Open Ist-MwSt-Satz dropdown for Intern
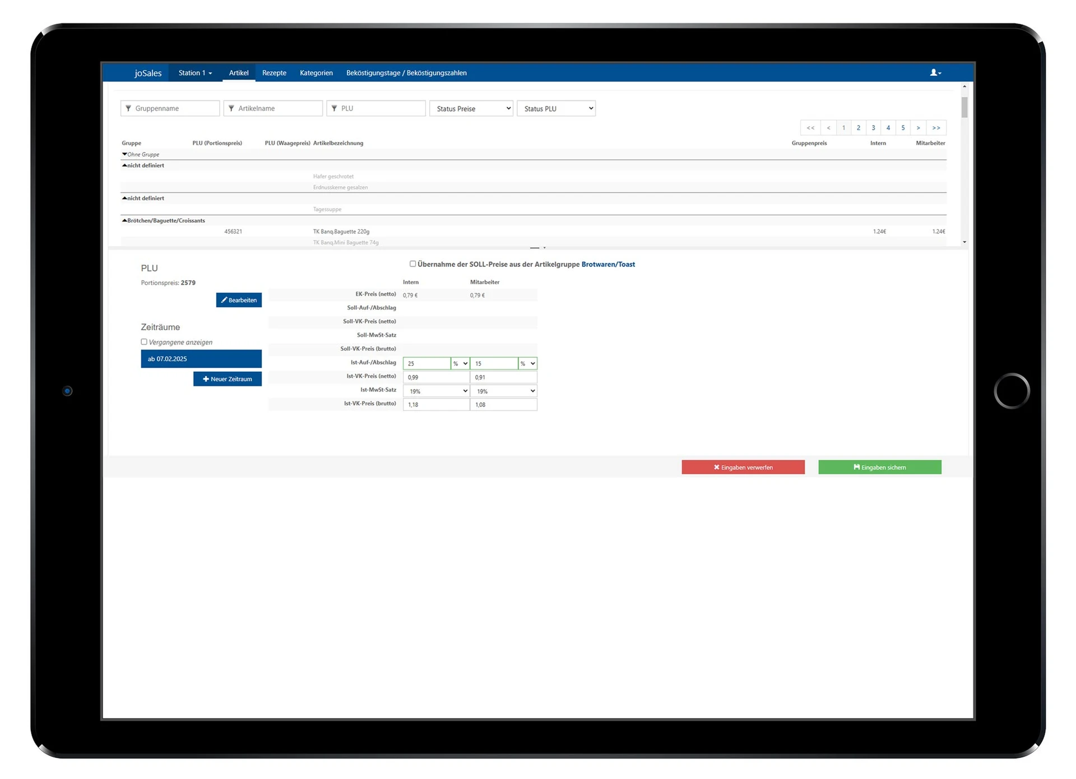 [436, 391]
